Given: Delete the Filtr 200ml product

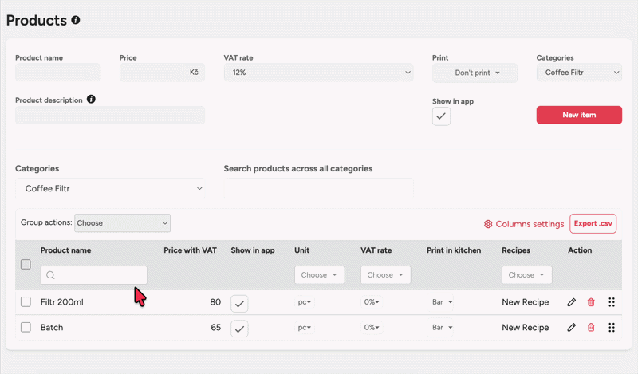Looking at the screenshot, I should (x=591, y=303).
